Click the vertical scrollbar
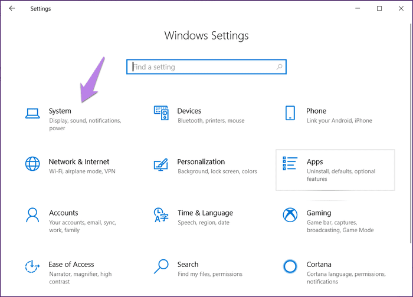 point(411,134)
